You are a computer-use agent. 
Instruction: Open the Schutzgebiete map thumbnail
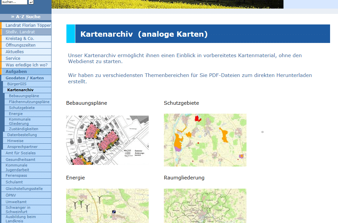point(205,140)
